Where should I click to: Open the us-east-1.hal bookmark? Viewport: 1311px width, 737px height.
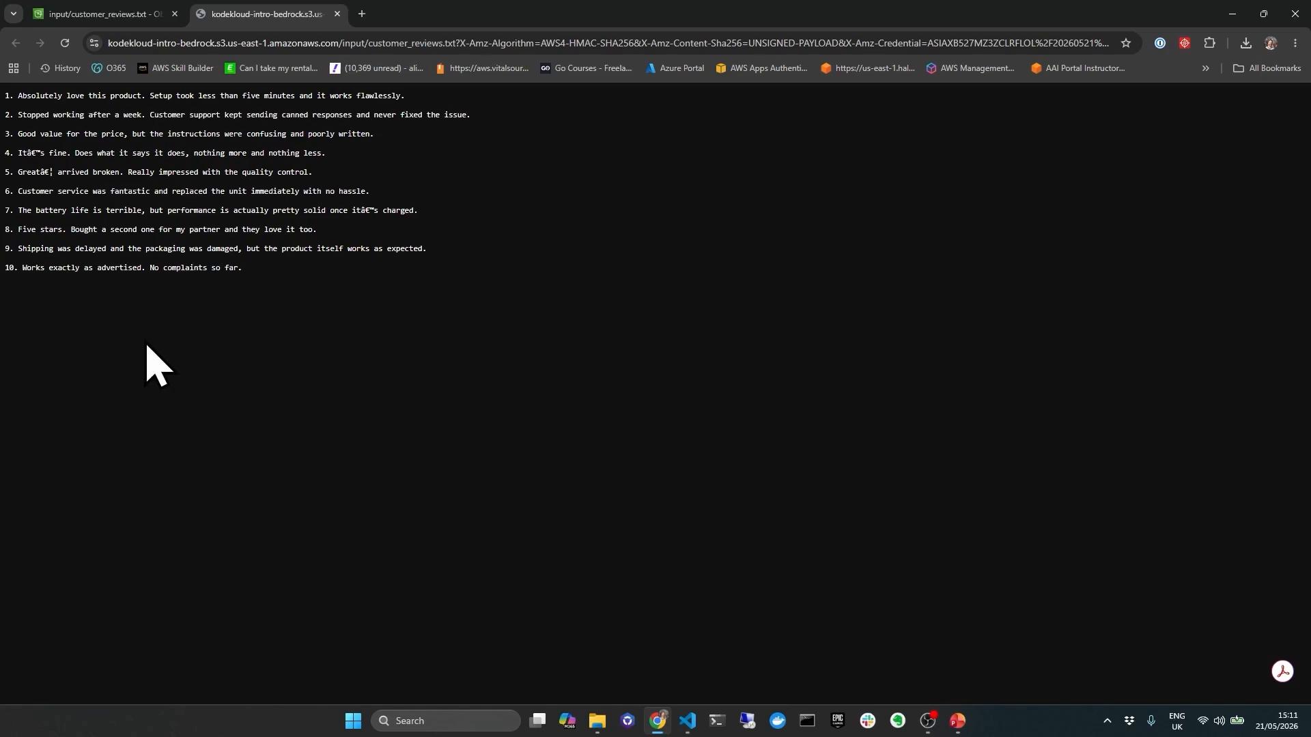pos(868,68)
